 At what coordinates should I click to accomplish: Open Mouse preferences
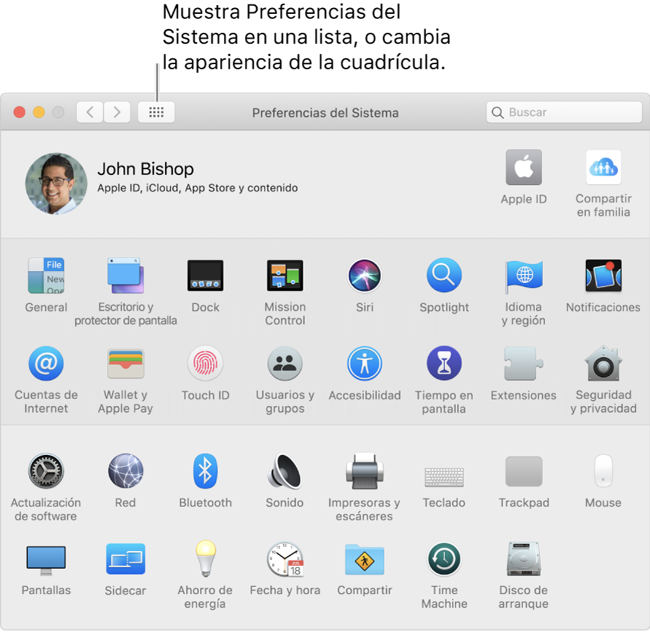[603, 472]
